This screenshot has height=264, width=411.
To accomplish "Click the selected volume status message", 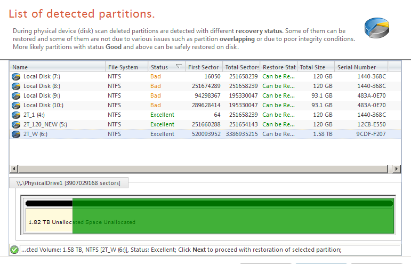I will coord(181,250).
